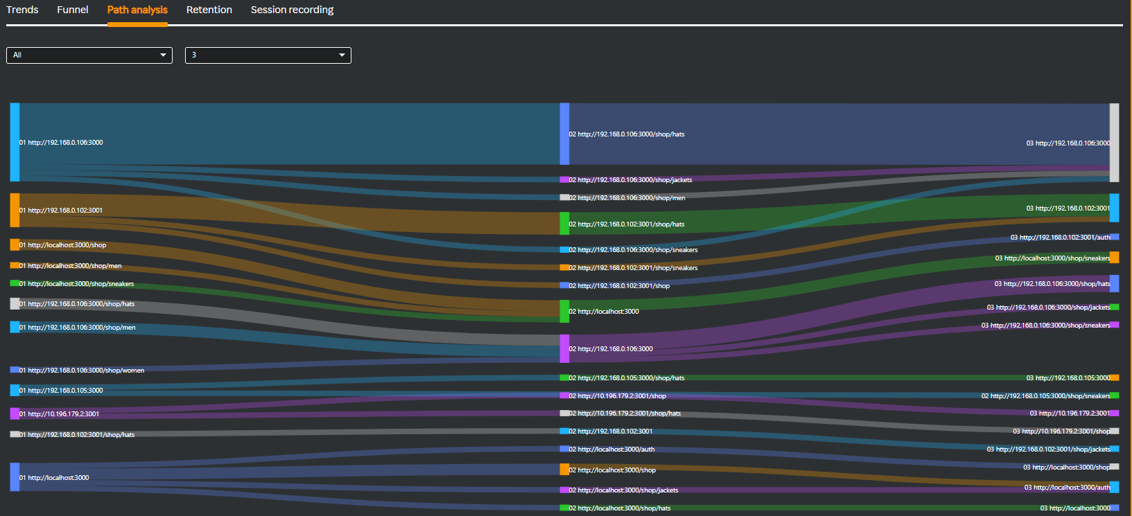Click 02 http://192.168.0.106:3000/shop/hats label
This screenshot has width=1132, height=516.
click(x=627, y=134)
